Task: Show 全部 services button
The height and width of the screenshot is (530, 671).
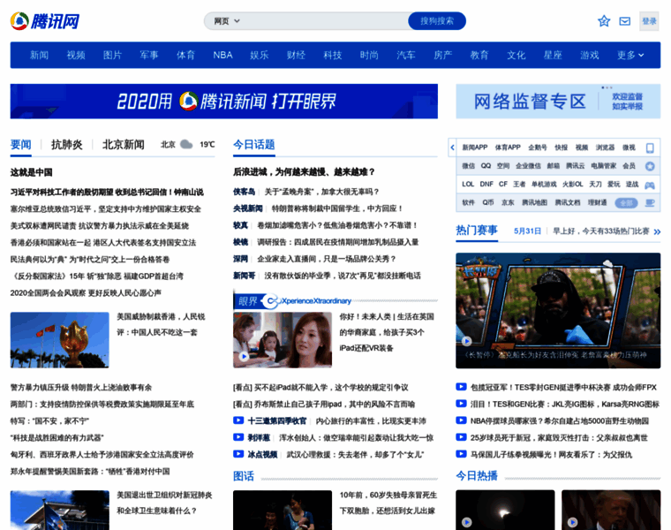Action: [626, 203]
